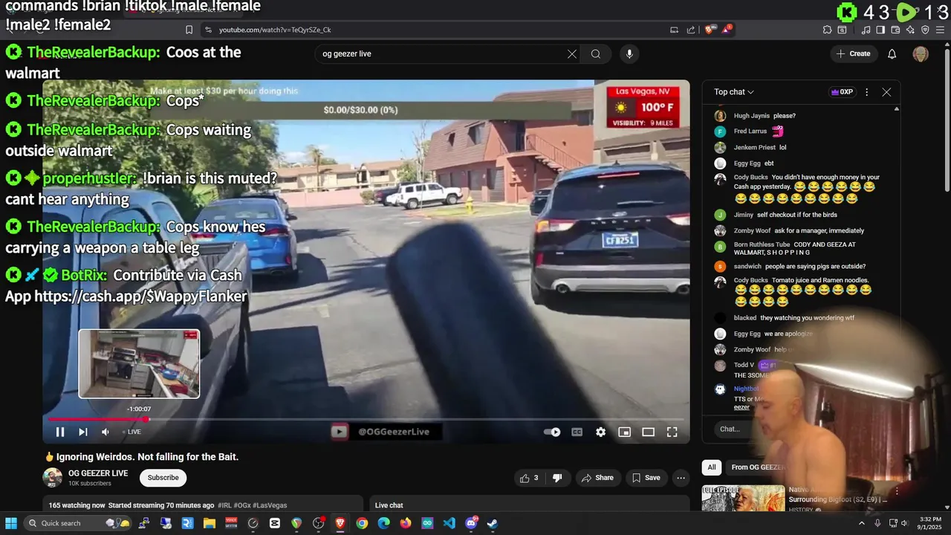Viewport: 951px width, 535px height.
Task: Open Steam from the taskbar
Action: (493, 523)
